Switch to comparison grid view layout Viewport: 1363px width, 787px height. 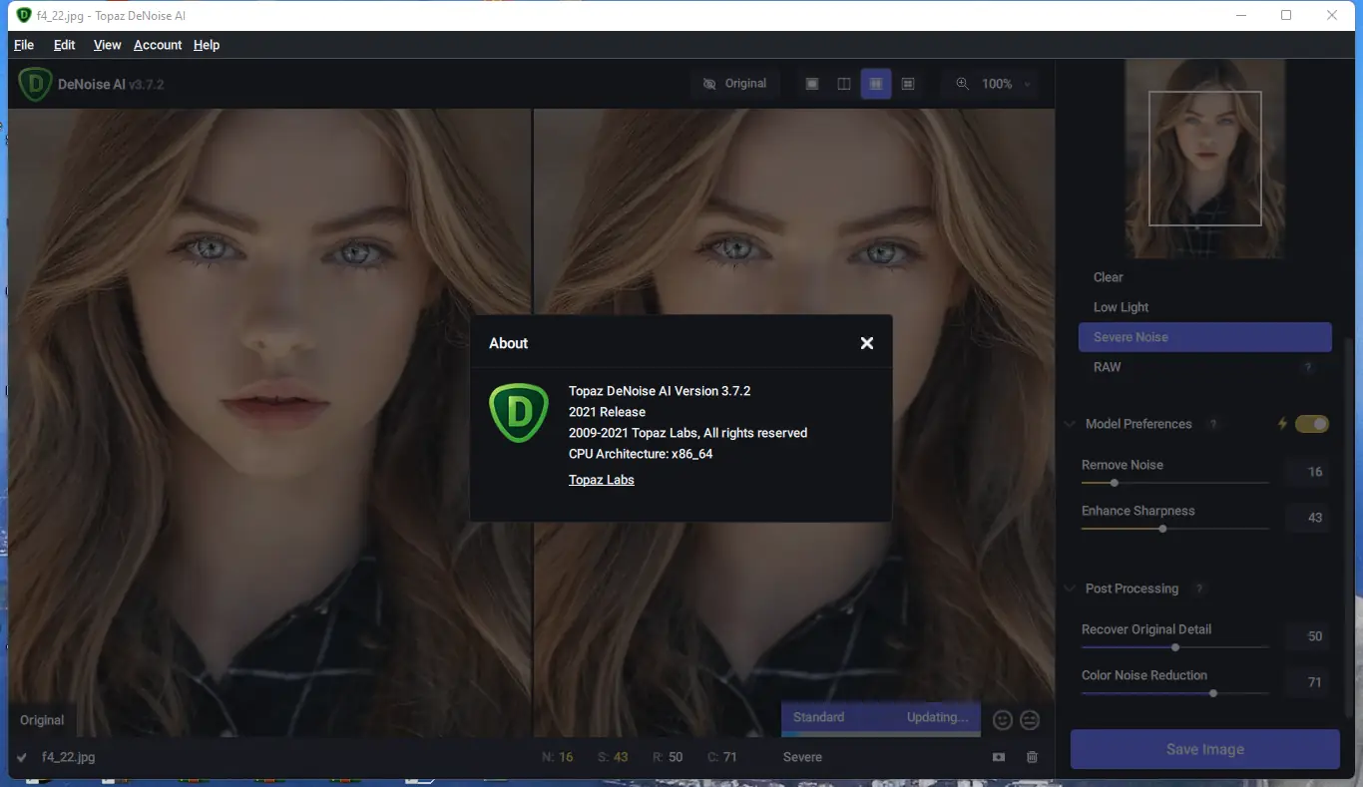pyautogui.click(x=908, y=84)
